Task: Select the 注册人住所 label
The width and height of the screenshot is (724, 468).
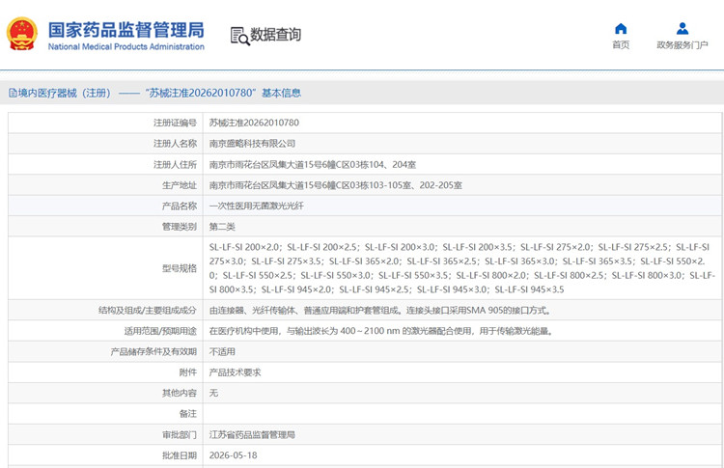Action: tap(175, 164)
